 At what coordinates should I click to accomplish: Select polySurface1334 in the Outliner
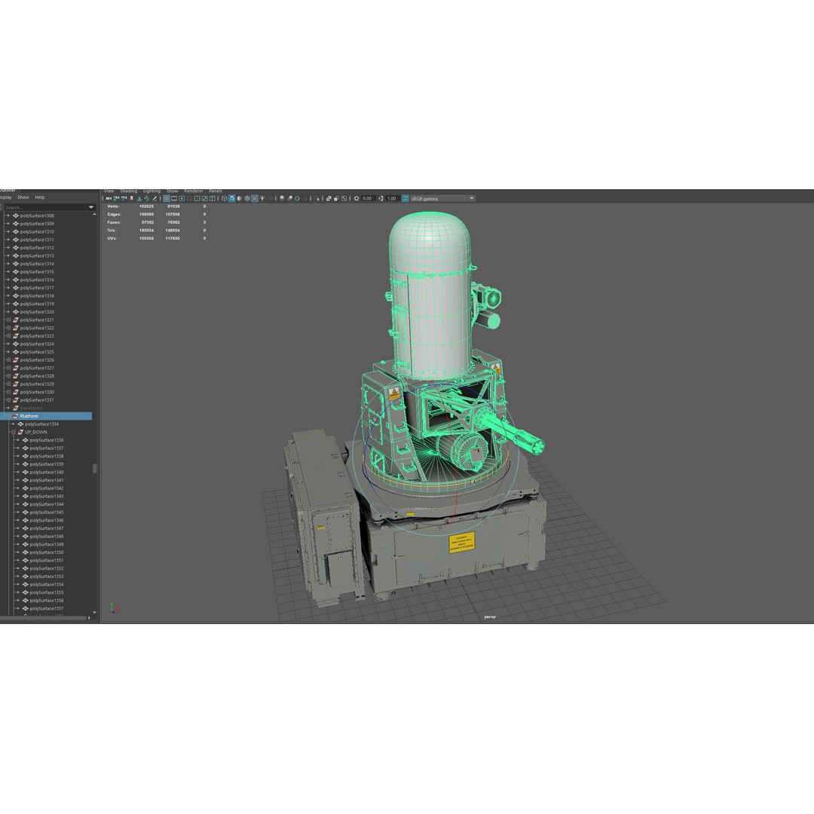point(41,424)
